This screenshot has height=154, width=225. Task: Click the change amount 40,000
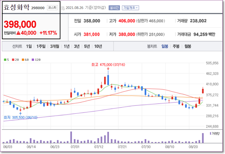point(29,33)
